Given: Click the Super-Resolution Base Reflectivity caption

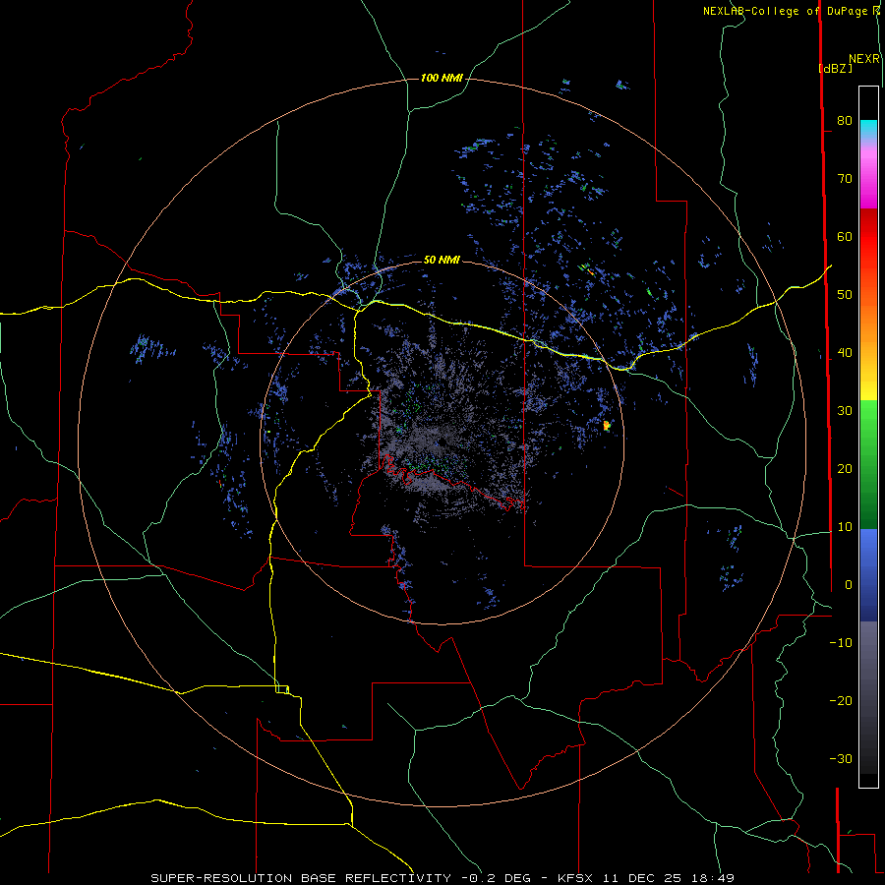Looking at the screenshot, I should coord(442,878).
